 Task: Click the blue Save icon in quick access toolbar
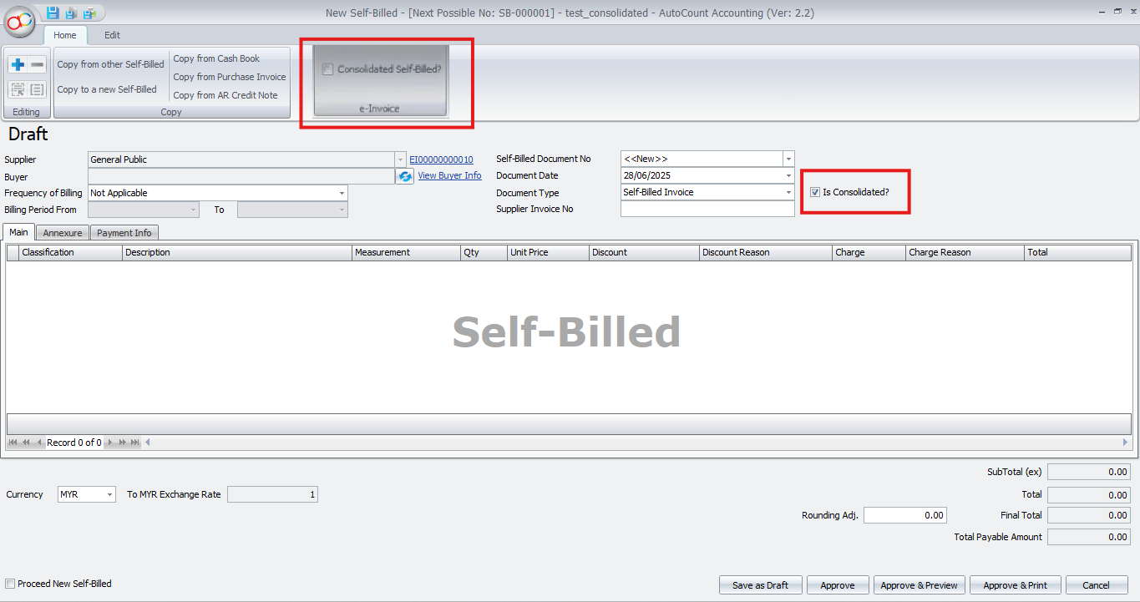coord(53,13)
